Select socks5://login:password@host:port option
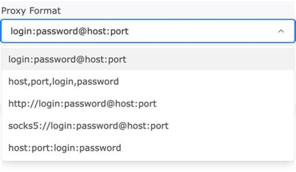The image size is (296, 172). [x=148, y=126]
